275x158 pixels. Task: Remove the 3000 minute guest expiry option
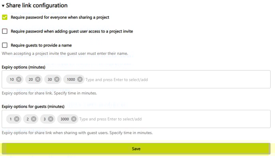click(74, 119)
